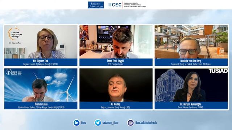The width and height of the screenshot is (232, 130).
Task: Click the LinkedIn icon
Action: pyautogui.click(x=76, y=123)
